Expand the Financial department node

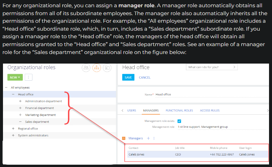pos(20,108)
